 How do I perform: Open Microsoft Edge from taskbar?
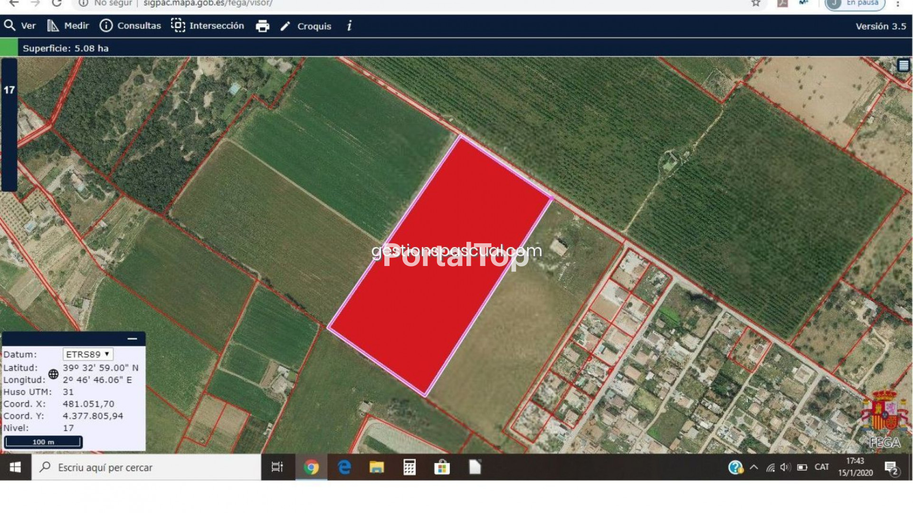pos(344,467)
